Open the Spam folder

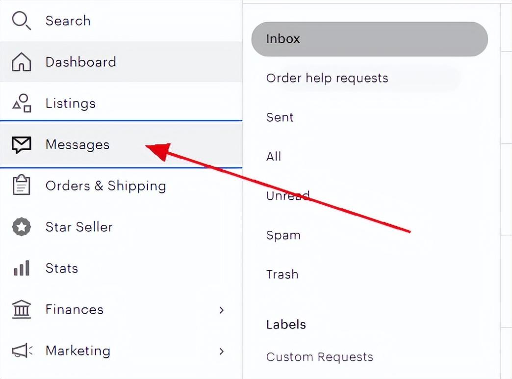pos(283,235)
